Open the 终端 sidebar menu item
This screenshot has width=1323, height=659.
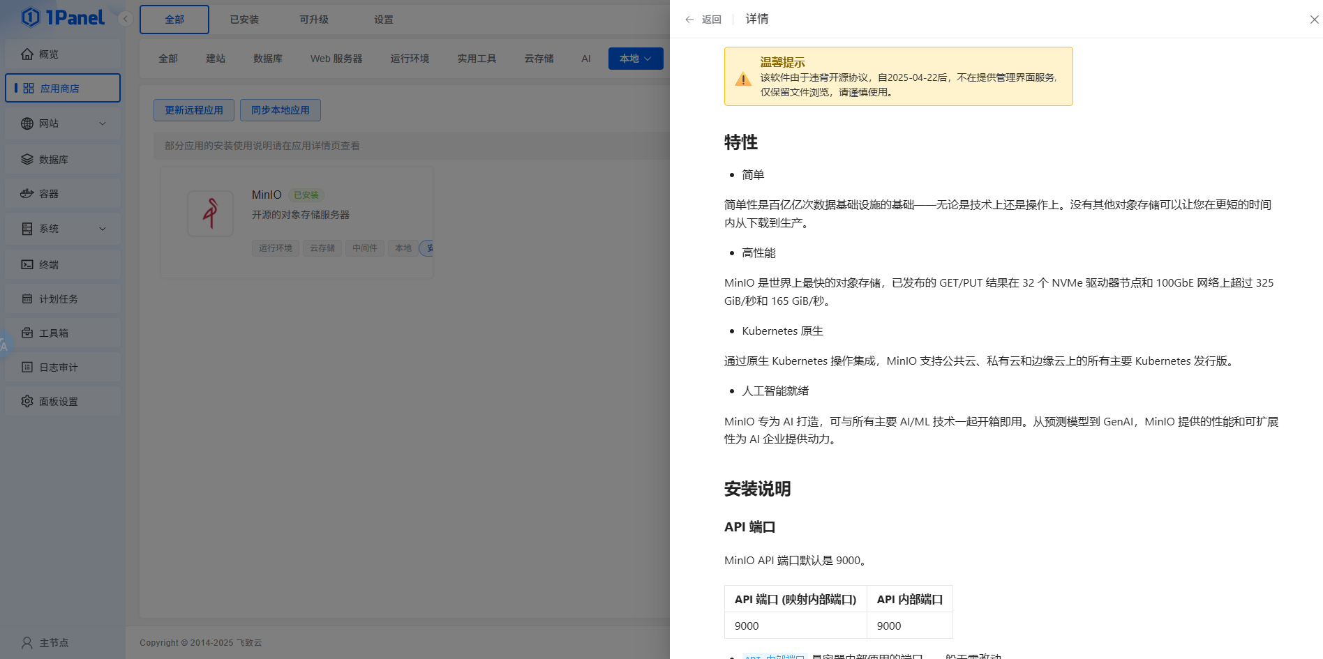63,264
